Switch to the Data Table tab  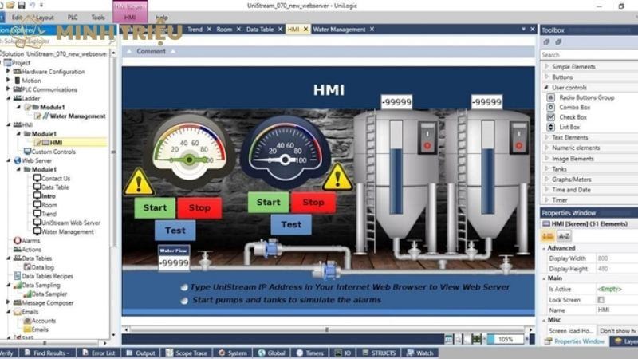point(259,30)
